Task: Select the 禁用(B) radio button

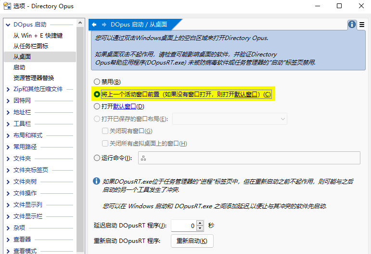Action: pyautogui.click(x=97, y=82)
